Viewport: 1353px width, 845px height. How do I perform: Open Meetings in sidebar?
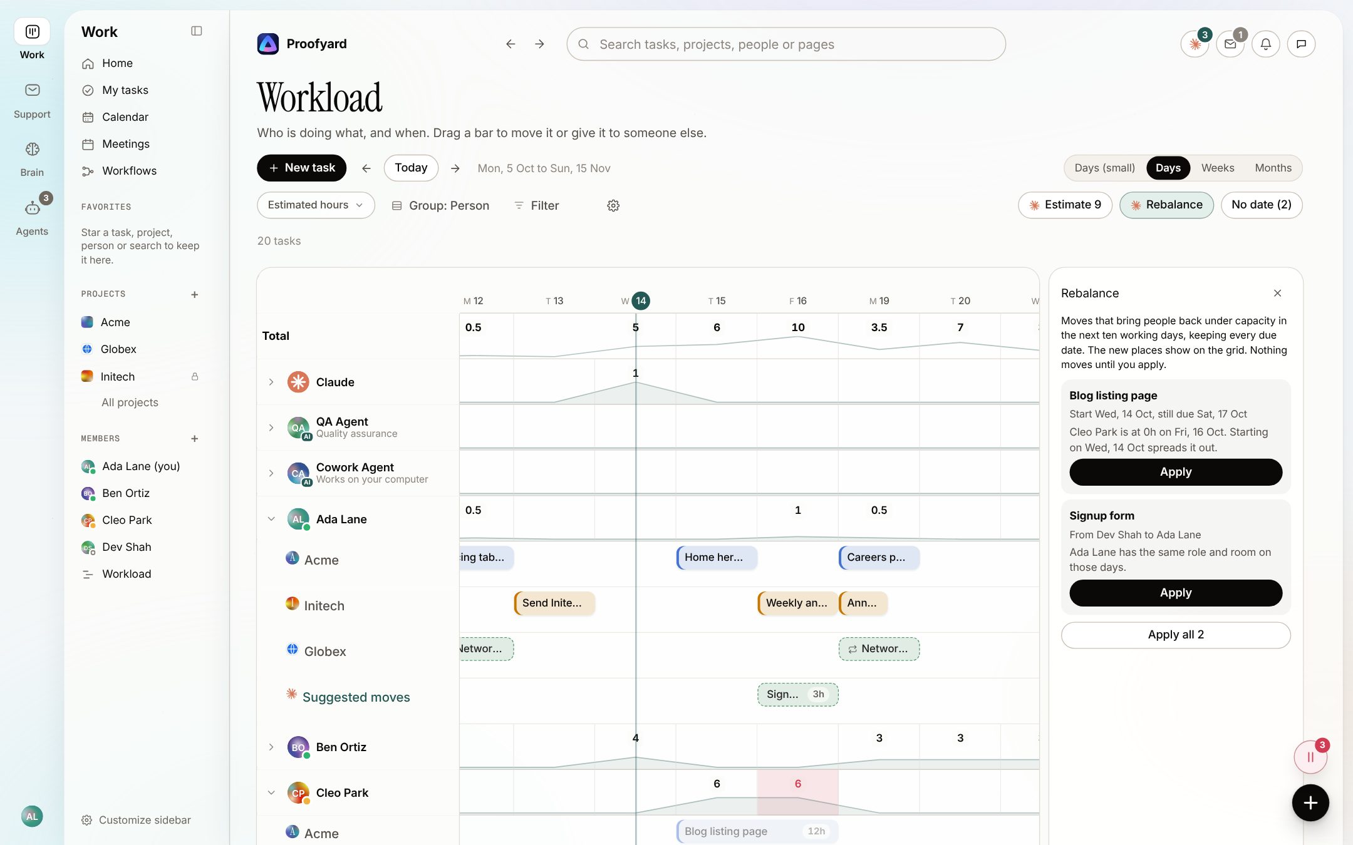[x=142, y=144]
